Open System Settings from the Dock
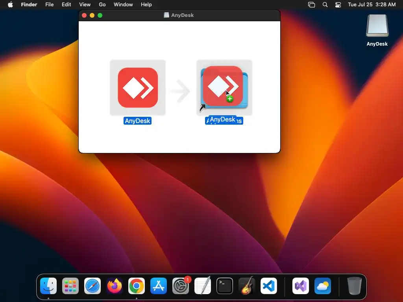Screen dimensions: 403x302 (181, 286)
